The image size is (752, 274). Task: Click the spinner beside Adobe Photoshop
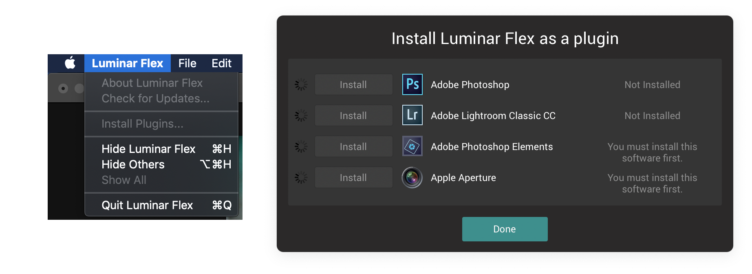pyautogui.click(x=301, y=85)
